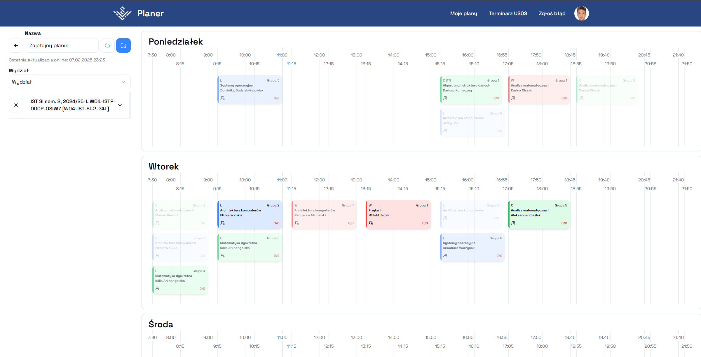This screenshot has height=357, width=701.
Task: Open Terminarz USOS in navigation
Action: click(x=508, y=13)
